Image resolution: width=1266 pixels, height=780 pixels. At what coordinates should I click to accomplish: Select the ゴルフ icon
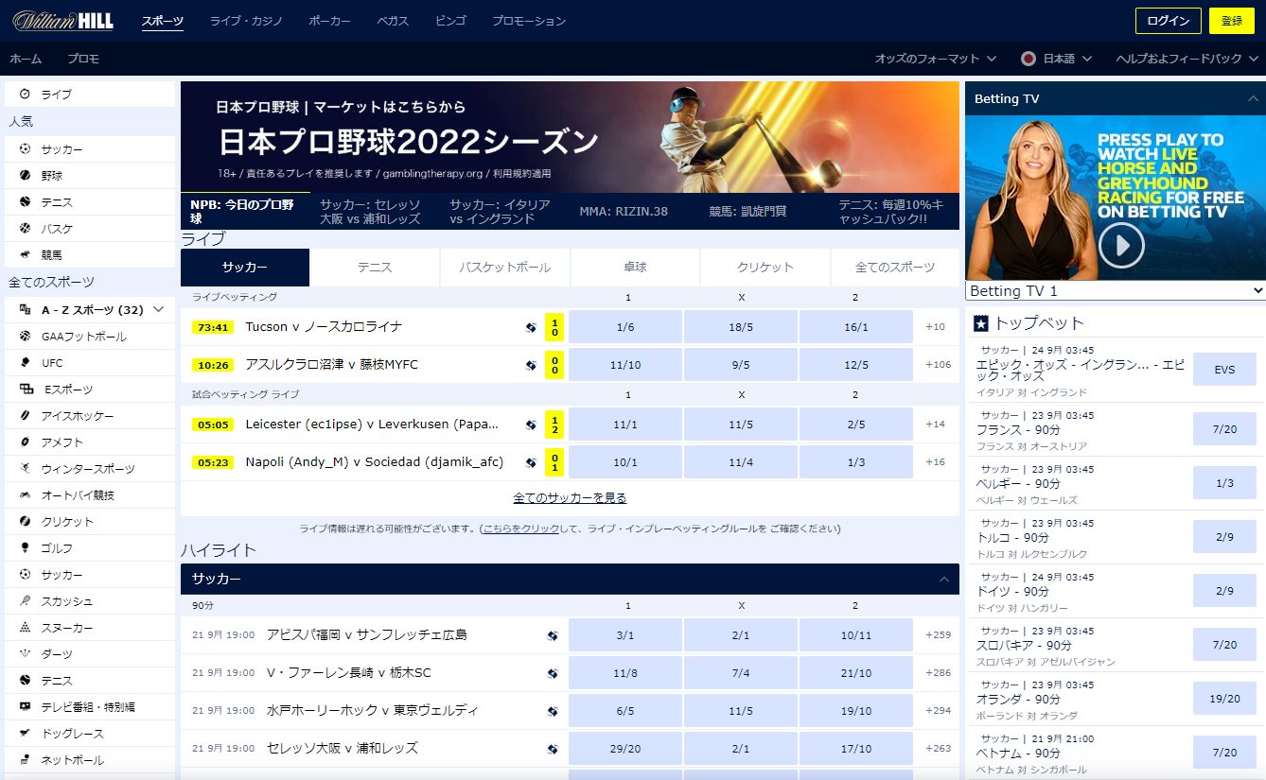click(25, 548)
